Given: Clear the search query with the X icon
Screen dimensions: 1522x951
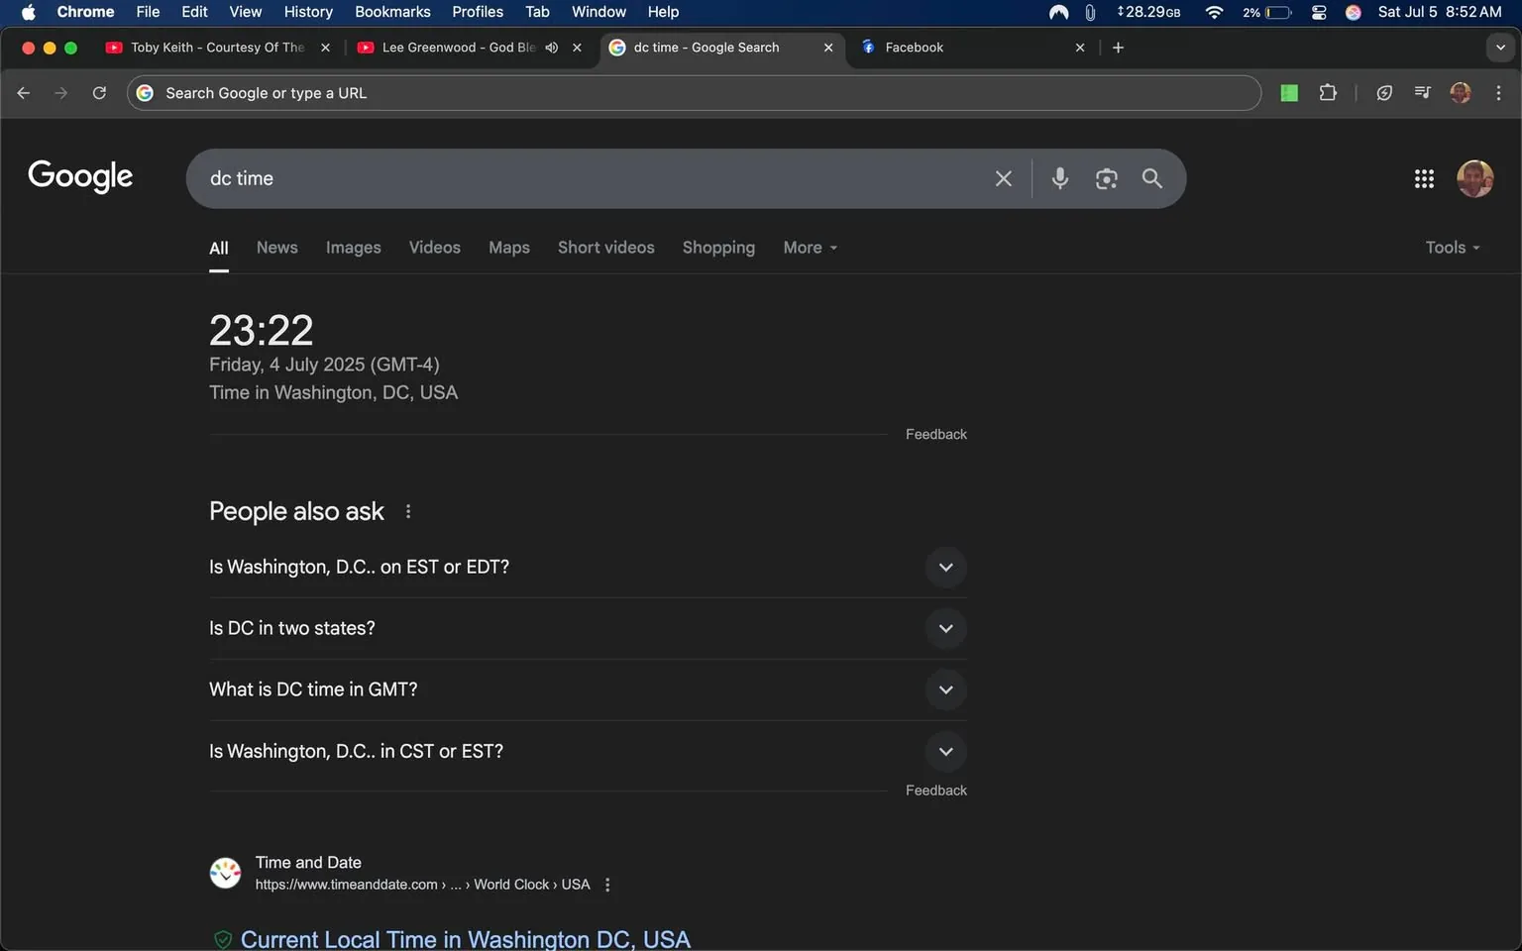Looking at the screenshot, I should click(x=1003, y=178).
